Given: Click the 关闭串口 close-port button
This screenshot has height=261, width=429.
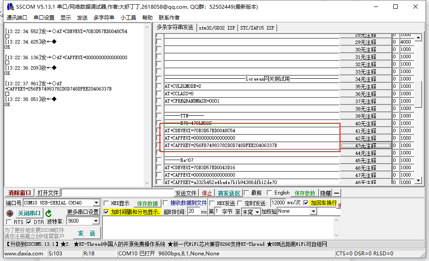Looking at the screenshot, I should [29, 213].
